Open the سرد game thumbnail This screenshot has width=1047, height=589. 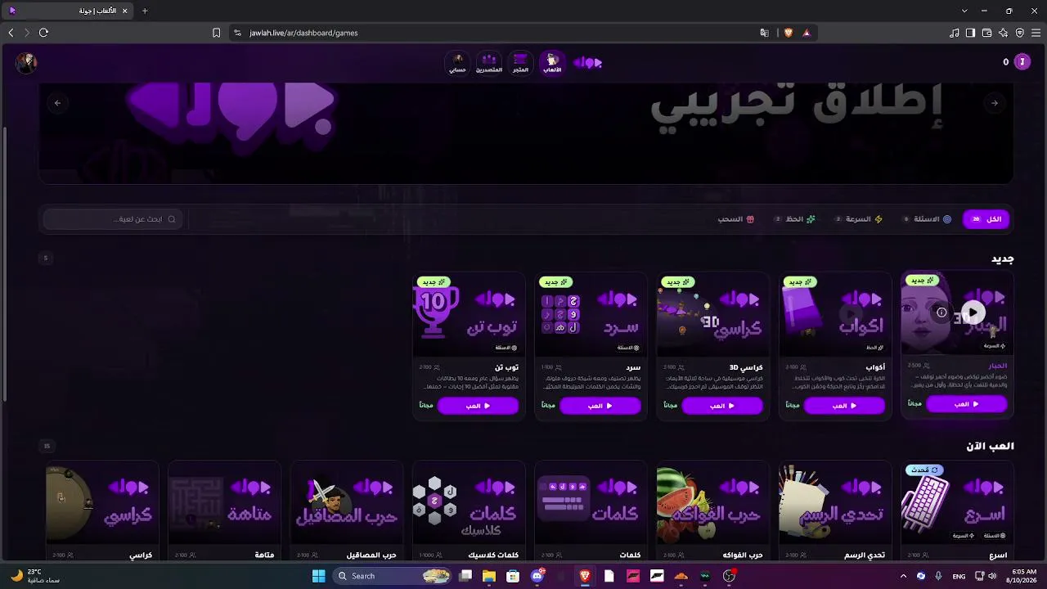[591, 315]
